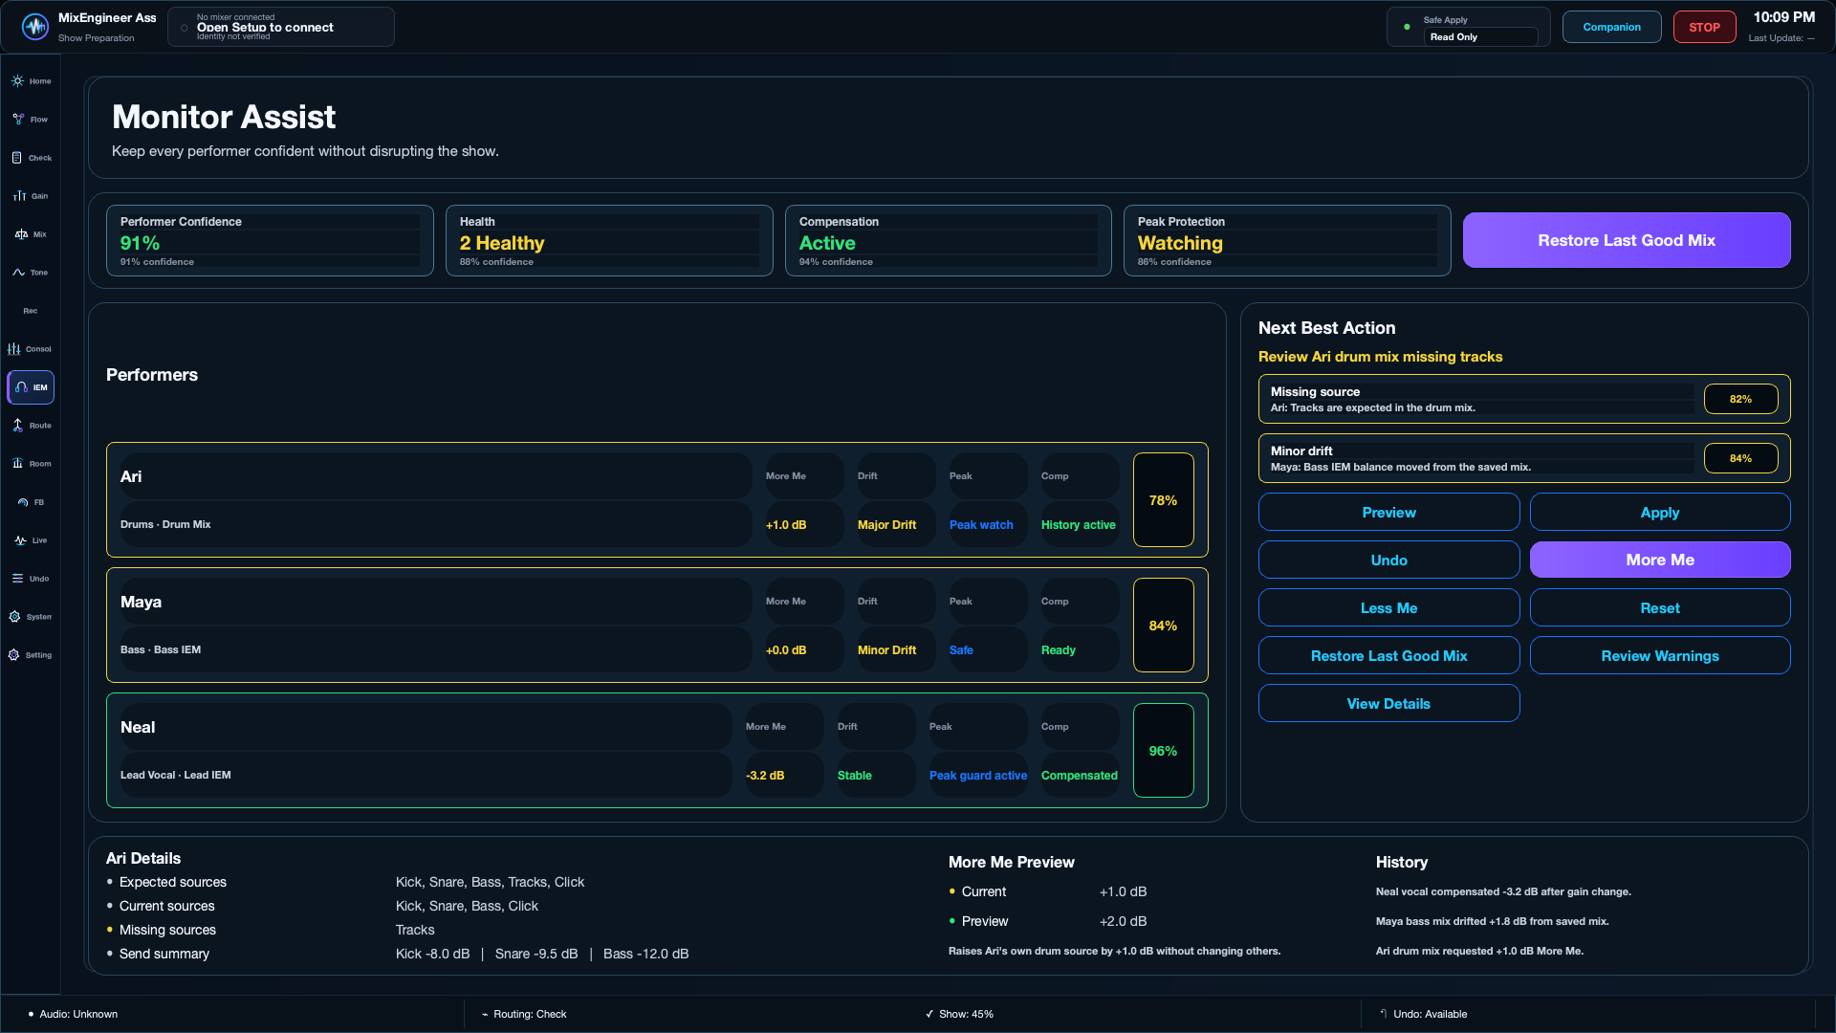The height and width of the screenshot is (1033, 1836).
Task: Click the Preview button
Action: (1388, 512)
